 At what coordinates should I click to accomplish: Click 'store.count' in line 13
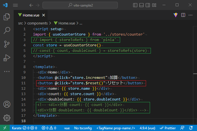point(82,94)
